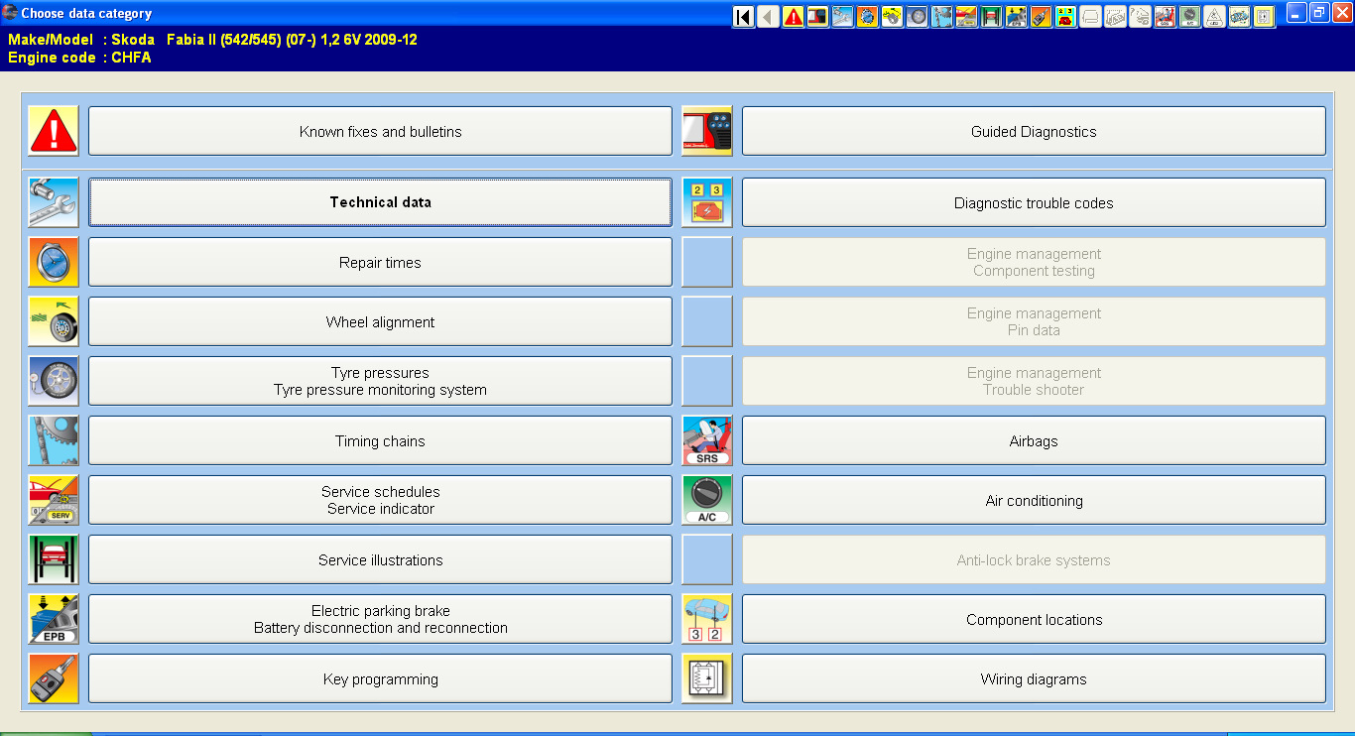This screenshot has width=1355, height=736.
Task: Click the car outline icon beside Component locations
Action: tap(707, 619)
